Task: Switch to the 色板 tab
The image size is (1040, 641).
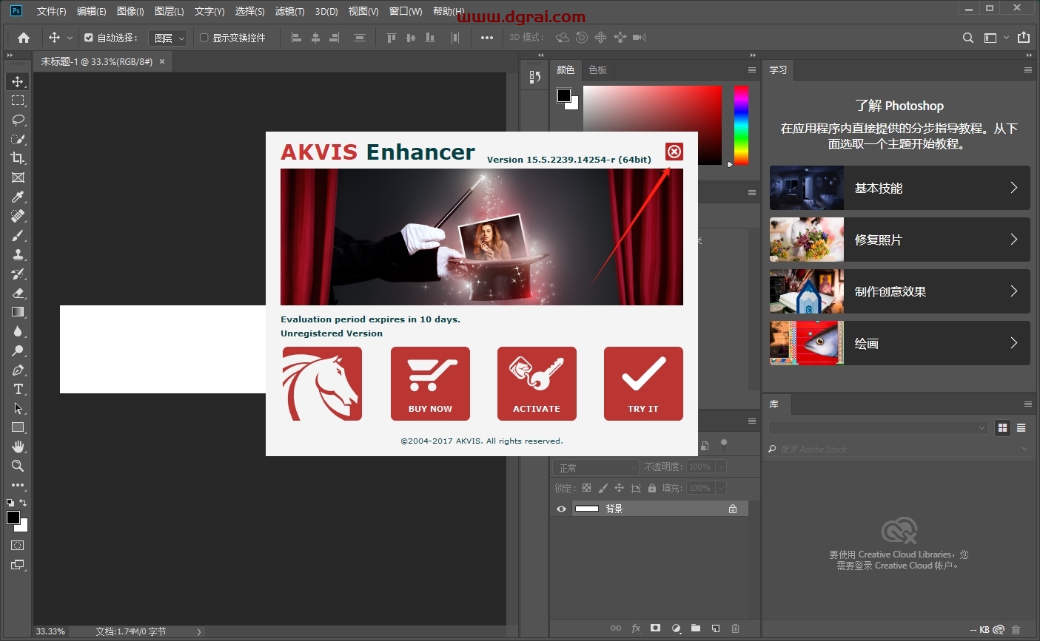Action: [597, 69]
